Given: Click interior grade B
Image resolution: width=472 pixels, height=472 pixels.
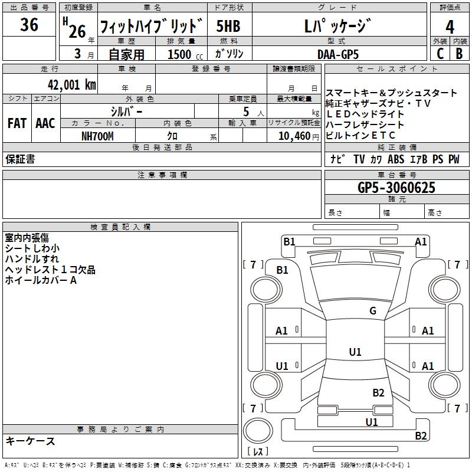Looking at the screenshot, I should tap(460, 54).
